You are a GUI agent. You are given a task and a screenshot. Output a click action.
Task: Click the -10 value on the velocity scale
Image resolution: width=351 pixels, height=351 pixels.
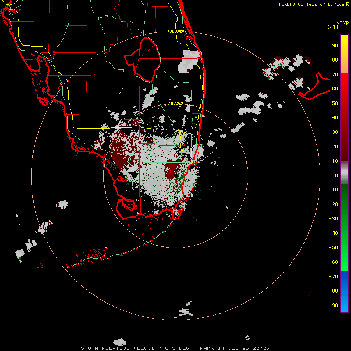[x=333, y=190]
